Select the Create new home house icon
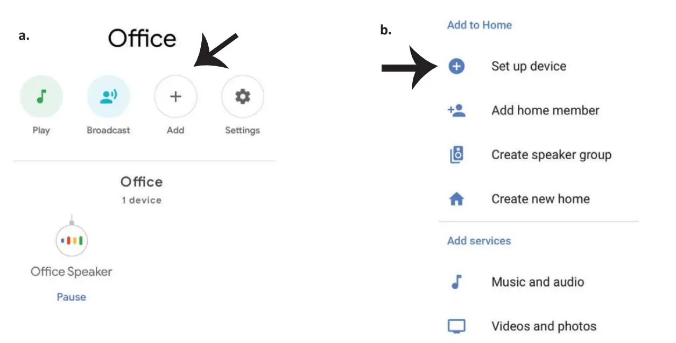676x343 pixels. (455, 198)
